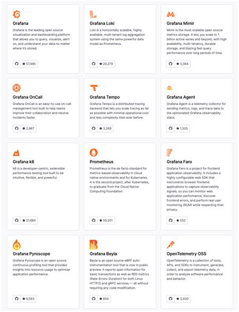Click the Grafana Beyla logo icon
The image size is (239, 312).
click(94, 244)
